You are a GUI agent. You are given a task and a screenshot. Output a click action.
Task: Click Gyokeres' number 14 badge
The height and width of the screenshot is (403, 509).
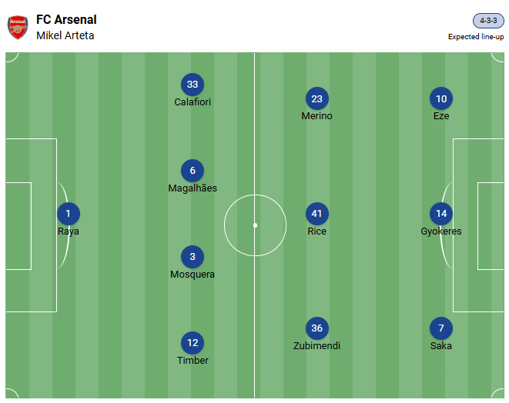click(441, 214)
